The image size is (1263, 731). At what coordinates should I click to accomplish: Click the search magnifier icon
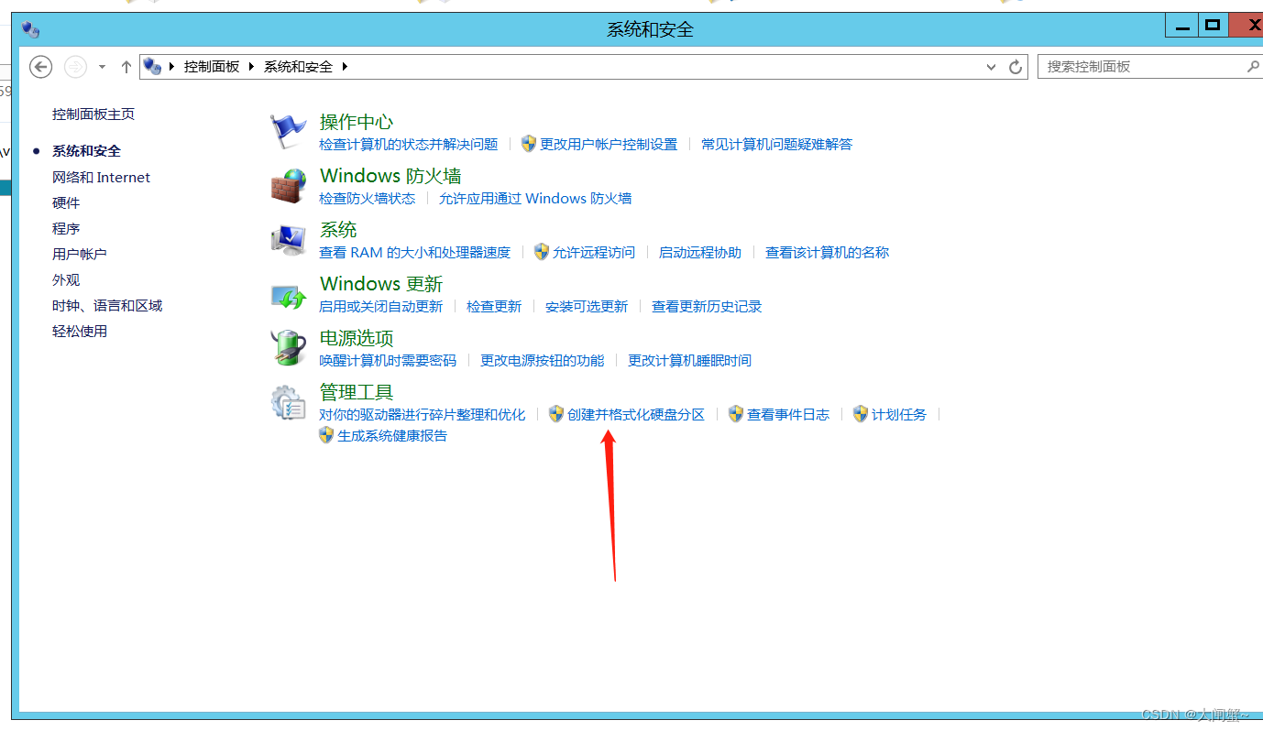(x=1253, y=67)
